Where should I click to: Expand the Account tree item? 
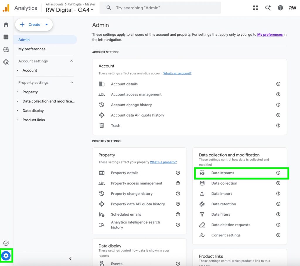[17, 70]
